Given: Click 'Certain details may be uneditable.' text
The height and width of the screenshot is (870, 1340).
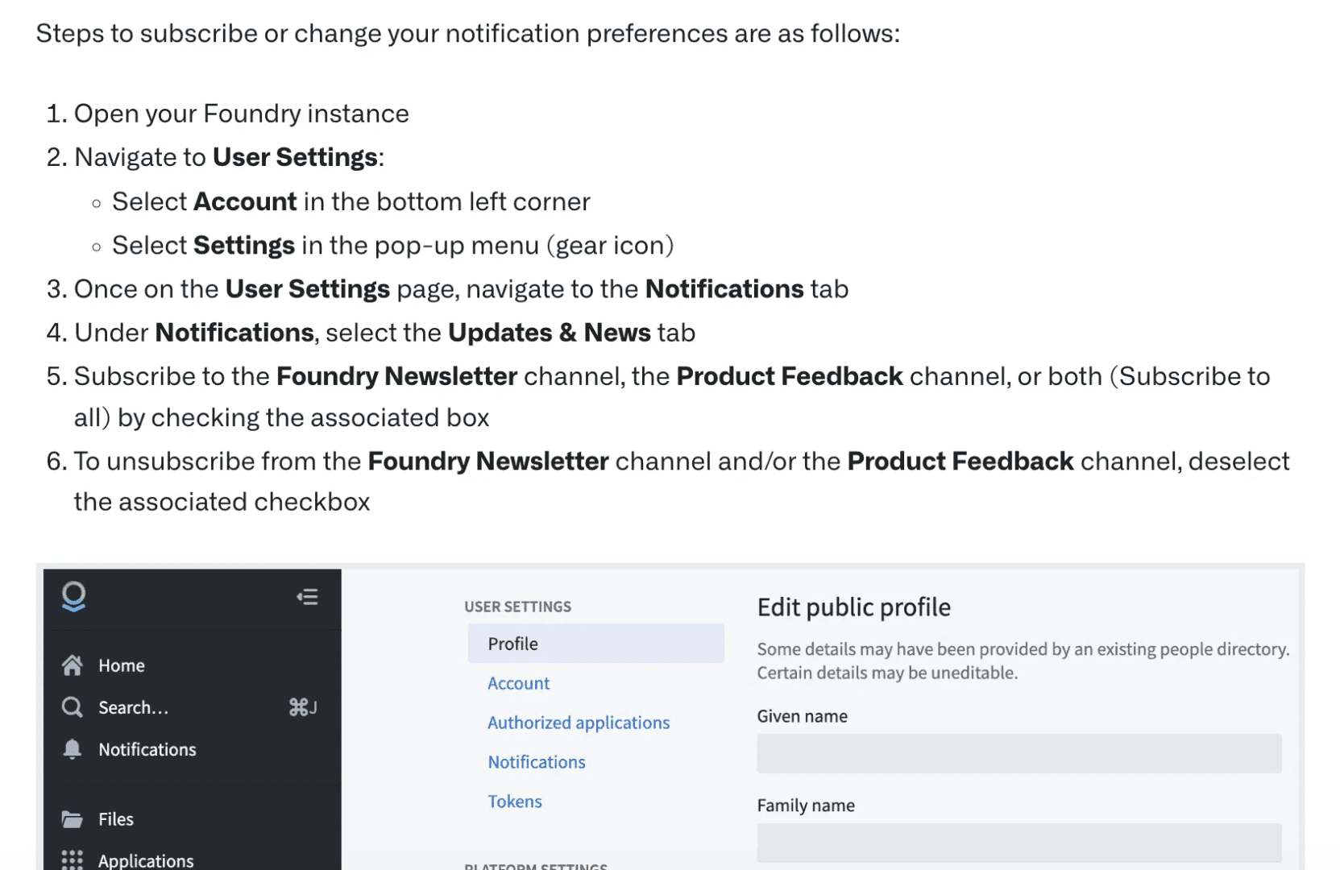Looking at the screenshot, I should pos(887,673).
